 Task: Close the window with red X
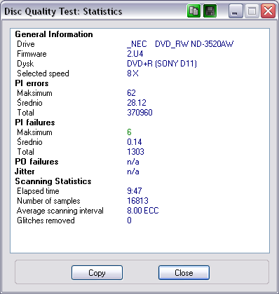point(268,11)
